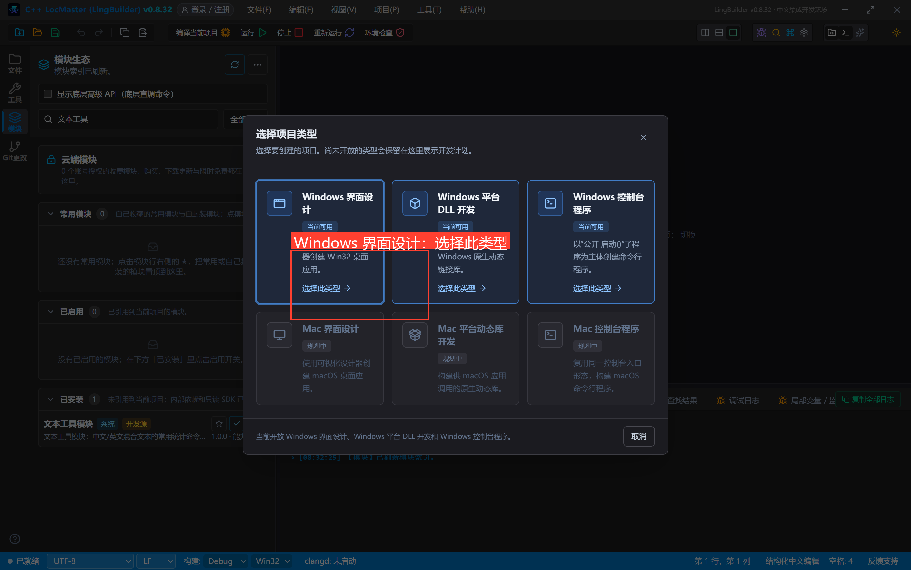Screen dimensions: 911x570
Task: Click the copy icon in the toolbar
Action: click(x=124, y=33)
